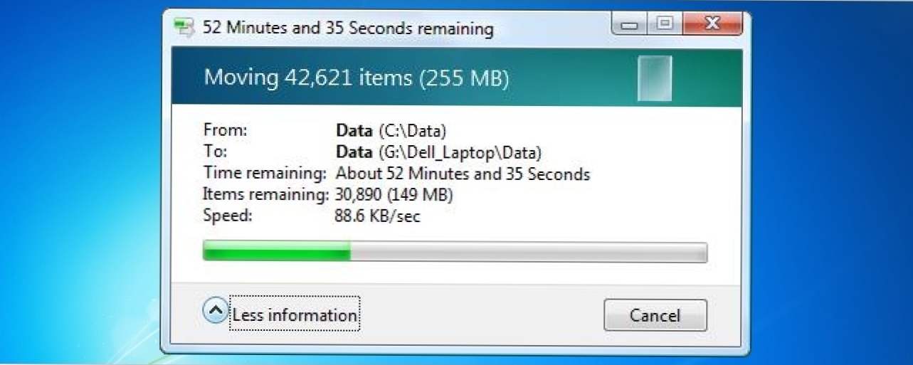Minimize the move progress dialog
The width and height of the screenshot is (913, 365).
[629, 25]
